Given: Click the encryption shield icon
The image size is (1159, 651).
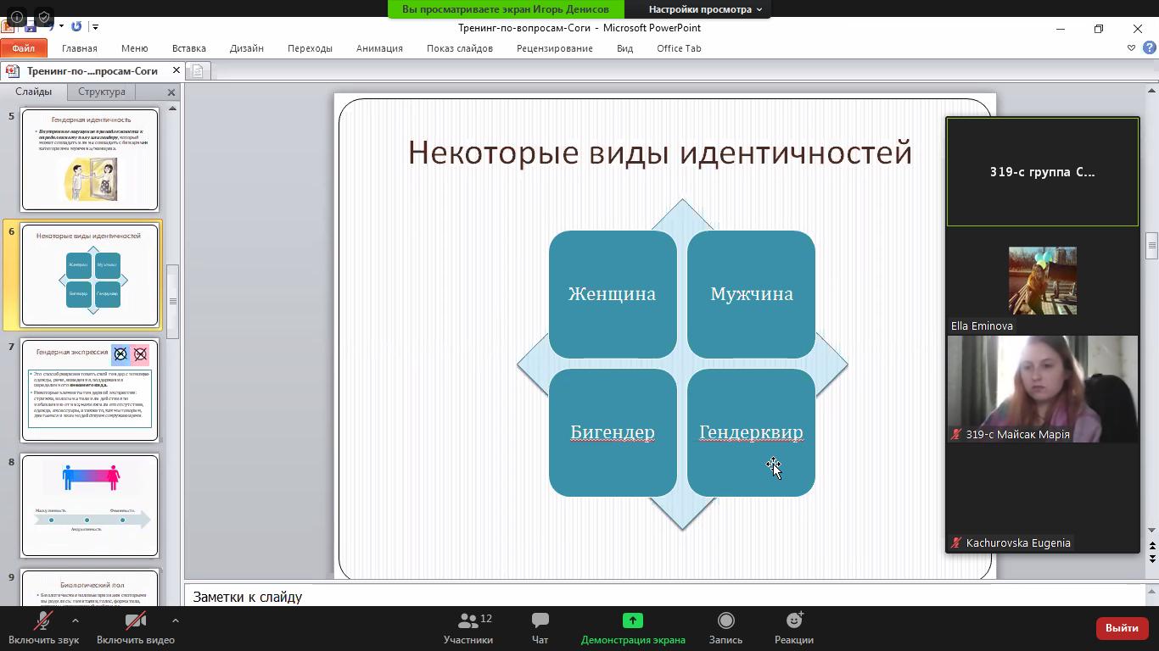Looking at the screenshot, I should 44,16.
